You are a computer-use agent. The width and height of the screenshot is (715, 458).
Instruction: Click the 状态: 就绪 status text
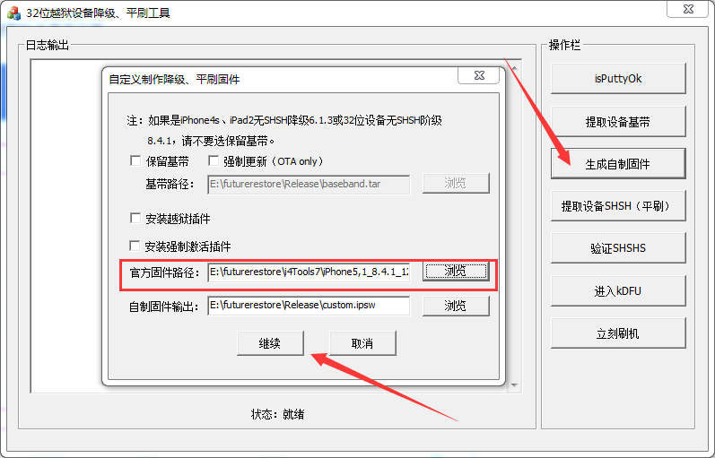point(277,414)
